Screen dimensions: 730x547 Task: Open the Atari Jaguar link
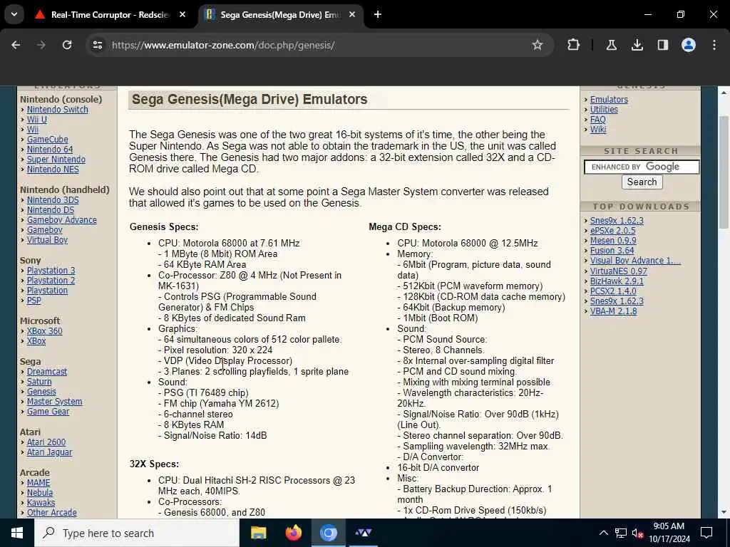click(x=49, y=452)
